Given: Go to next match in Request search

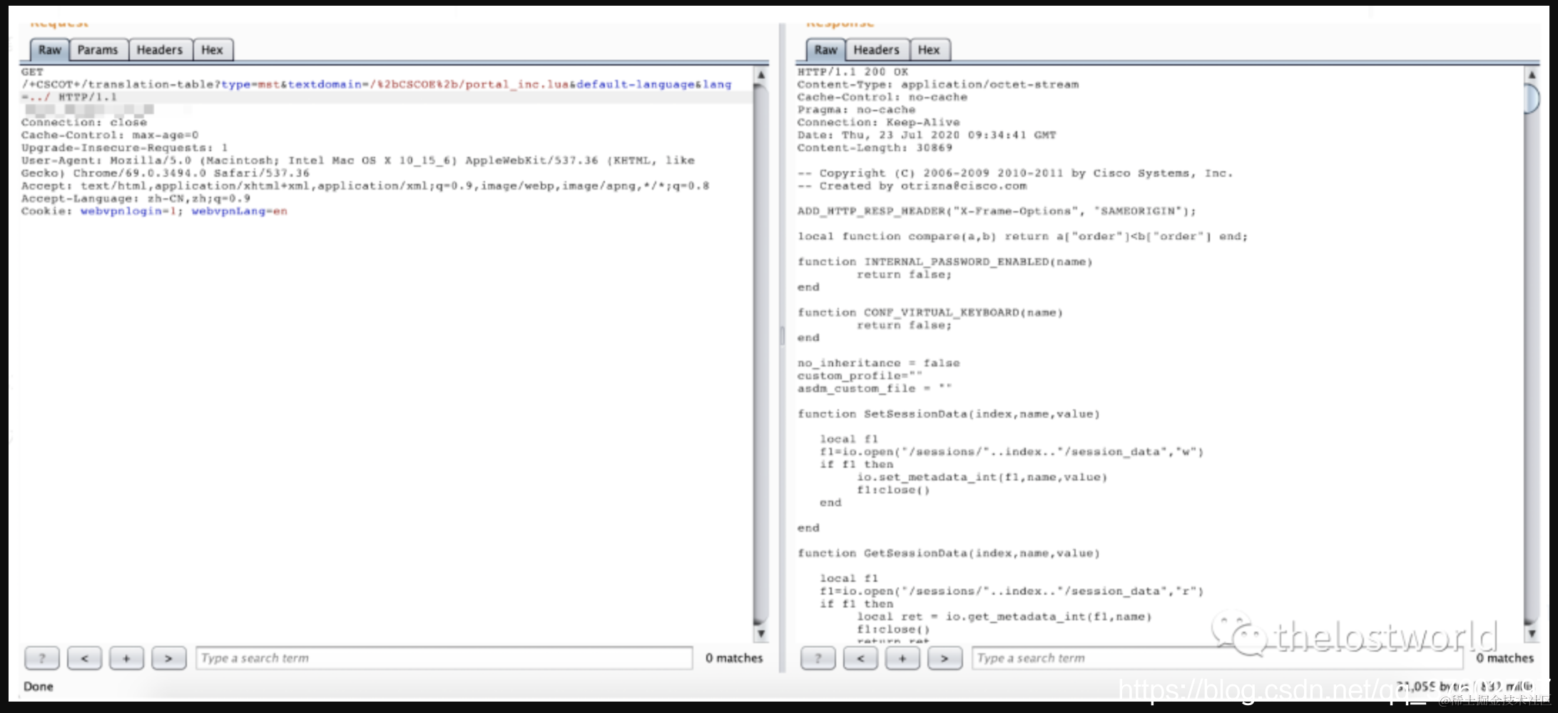Looking at the screenshot, I should (x=168, y=658).
